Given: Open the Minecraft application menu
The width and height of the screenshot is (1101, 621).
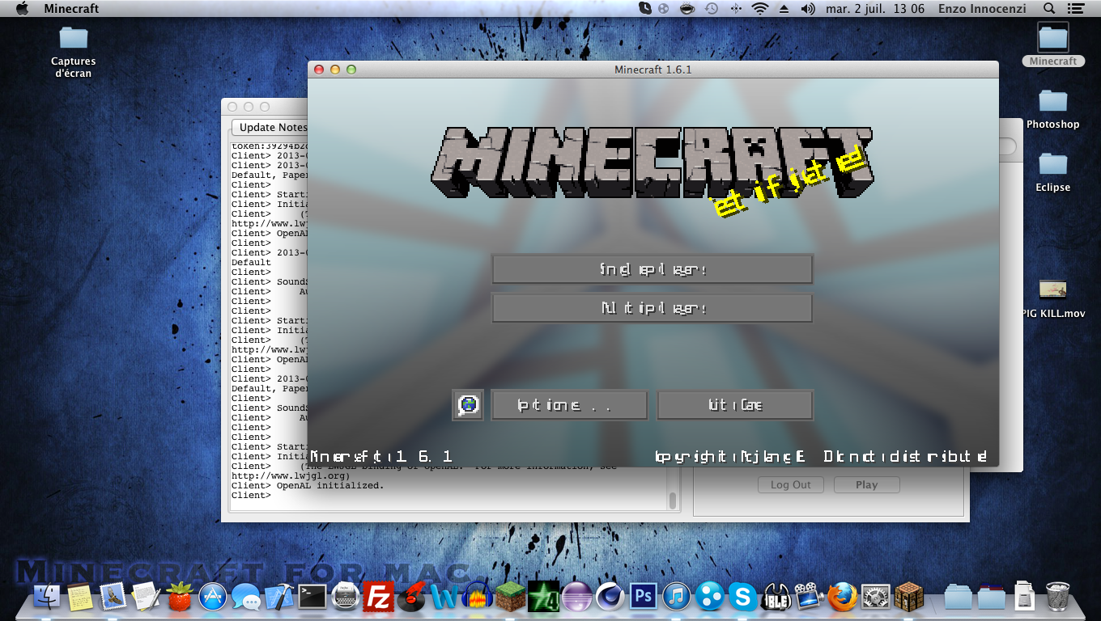Looking at the screenshot, I should click(x=71, y=8).
